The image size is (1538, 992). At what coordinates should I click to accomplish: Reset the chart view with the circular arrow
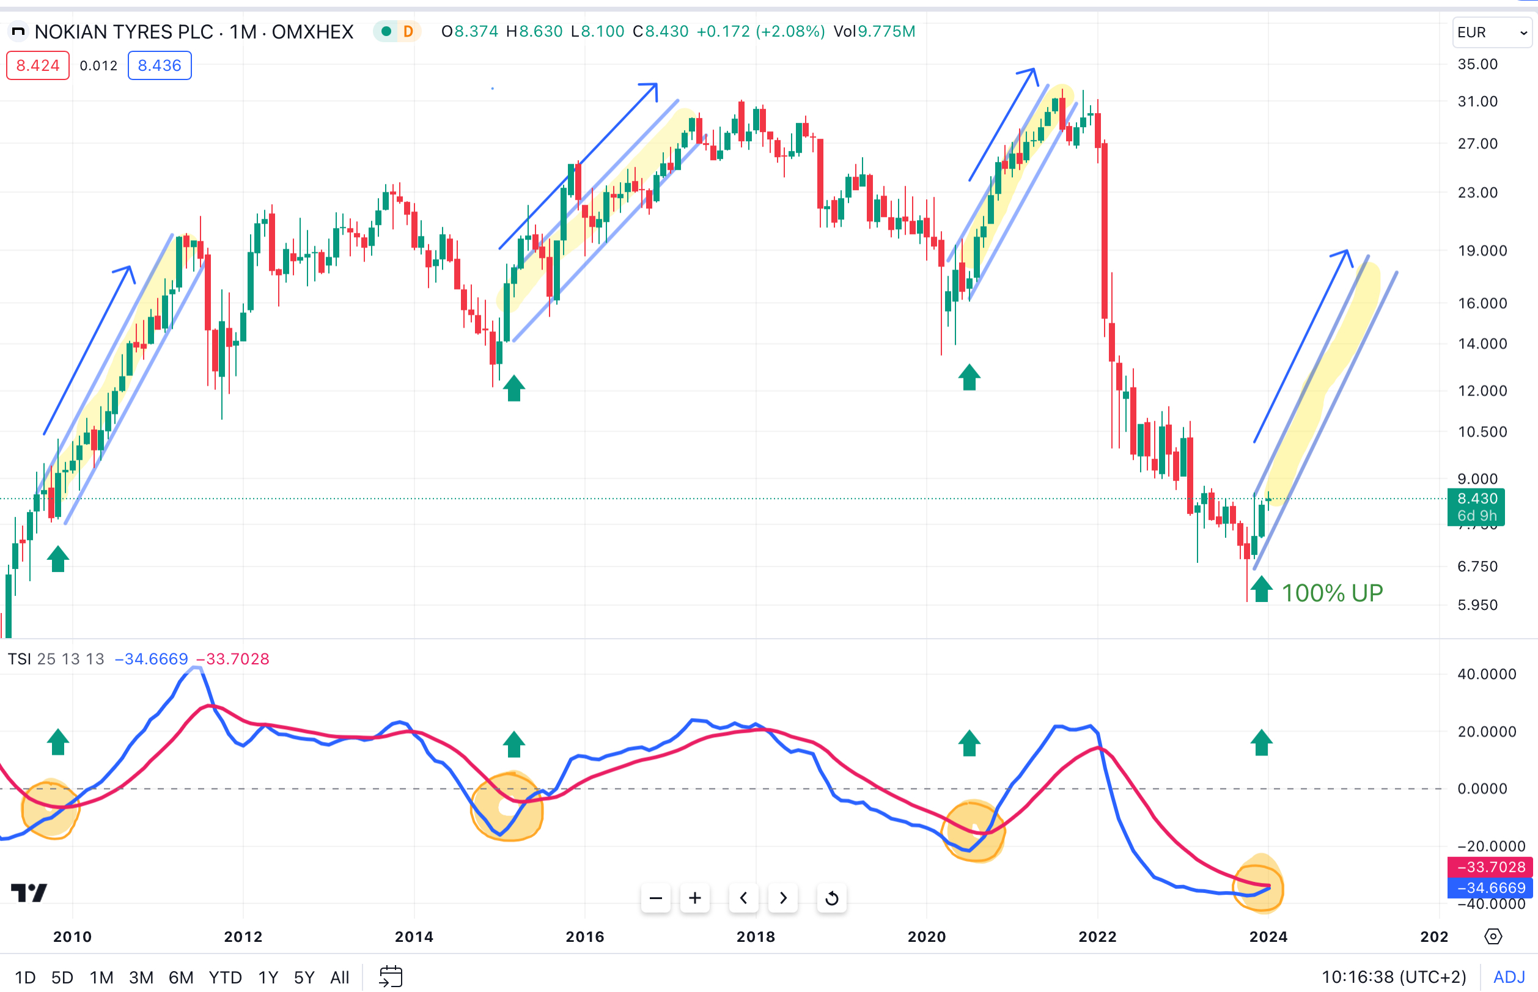pos(832,898)
